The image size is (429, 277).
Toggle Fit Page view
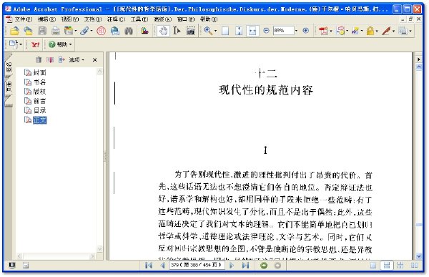tap(239, 31)
